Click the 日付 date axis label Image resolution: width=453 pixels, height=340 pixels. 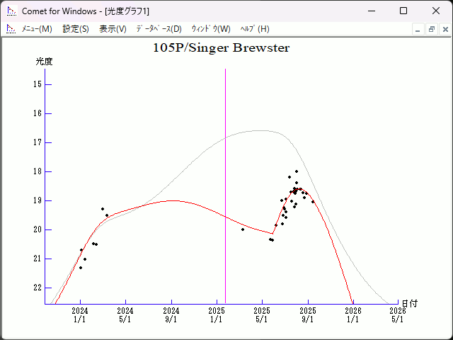(x=410, y=303)
